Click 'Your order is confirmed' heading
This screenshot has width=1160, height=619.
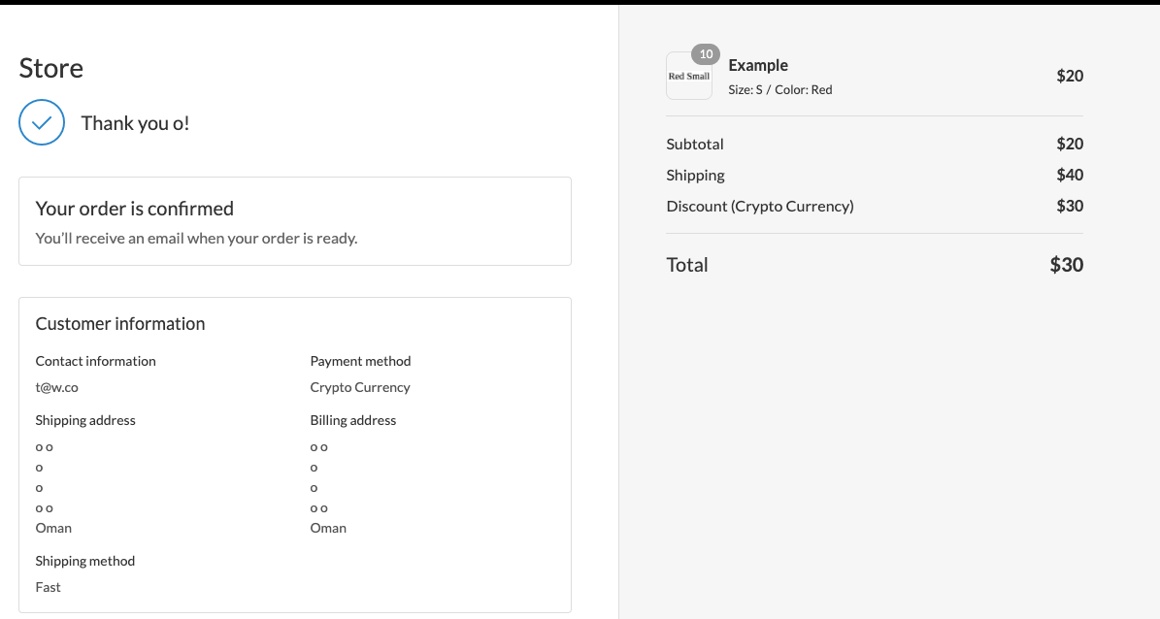135,209
